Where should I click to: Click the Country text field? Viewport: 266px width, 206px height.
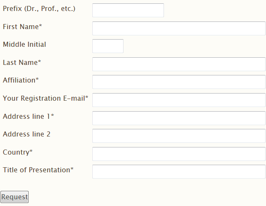(179, 154)
